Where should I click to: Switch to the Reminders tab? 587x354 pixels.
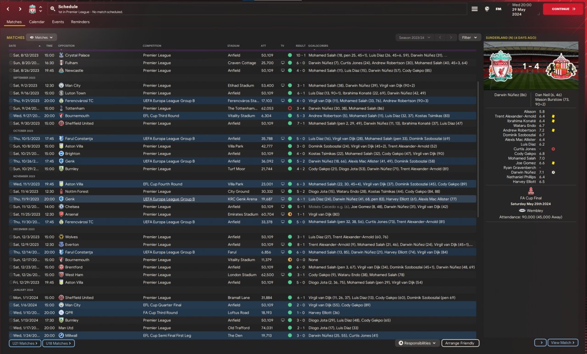(80, 22)
